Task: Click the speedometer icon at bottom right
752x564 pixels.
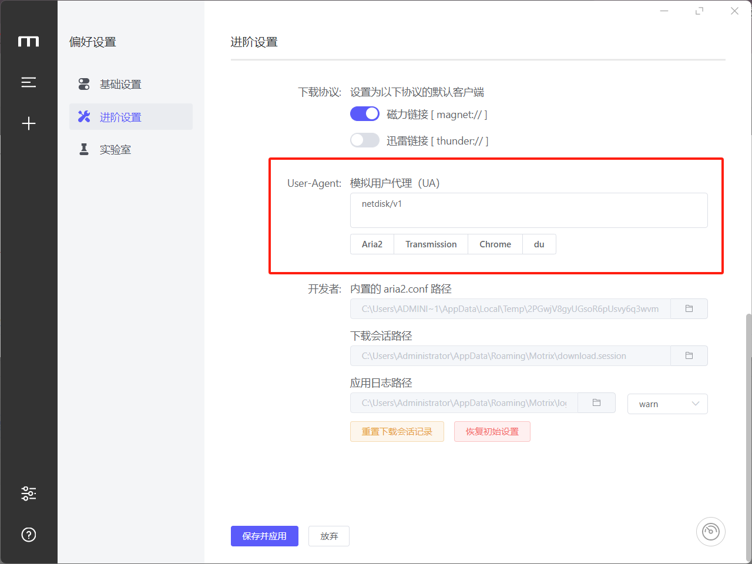Action: 711,532
